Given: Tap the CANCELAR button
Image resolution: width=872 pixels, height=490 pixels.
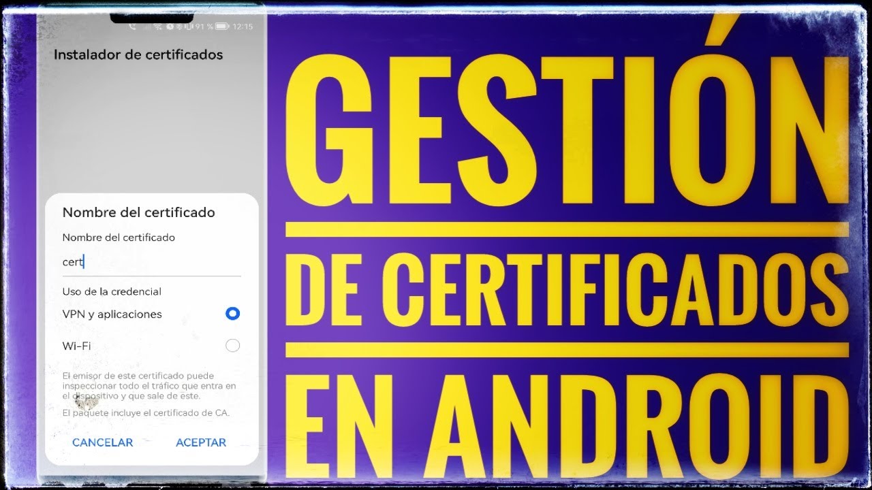Looking at the screenshot, I should (x=102, y=442).
